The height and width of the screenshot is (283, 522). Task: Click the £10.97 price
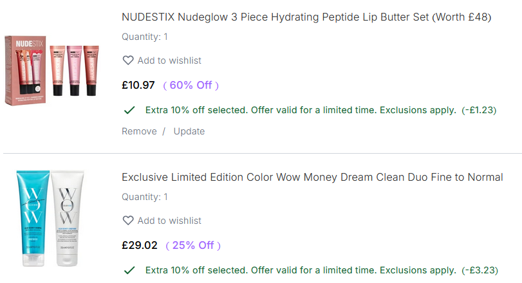tap(138, 85)
